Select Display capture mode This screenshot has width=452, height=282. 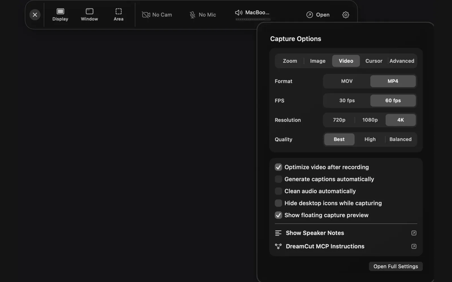(60, 15)
